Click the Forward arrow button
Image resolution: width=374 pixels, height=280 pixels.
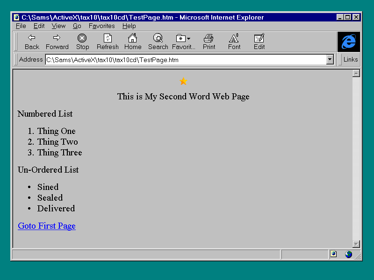pyautogui.click(x=57, y=42)
